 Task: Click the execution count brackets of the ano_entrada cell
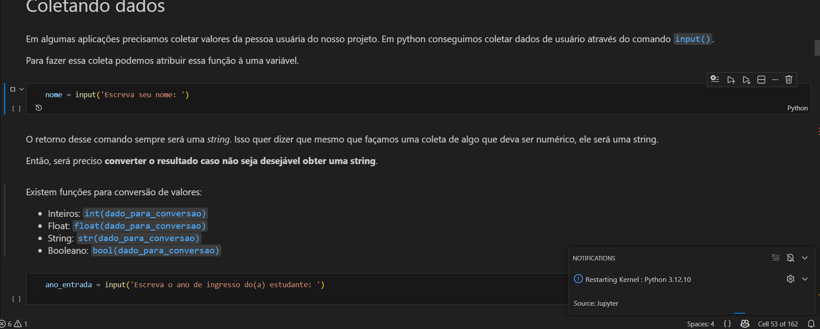point(16,299)
